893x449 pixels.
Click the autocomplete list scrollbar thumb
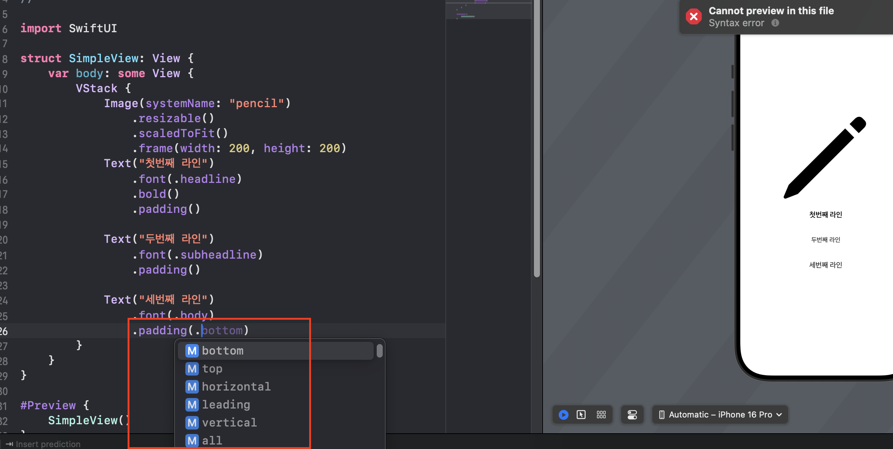[380, 351]
